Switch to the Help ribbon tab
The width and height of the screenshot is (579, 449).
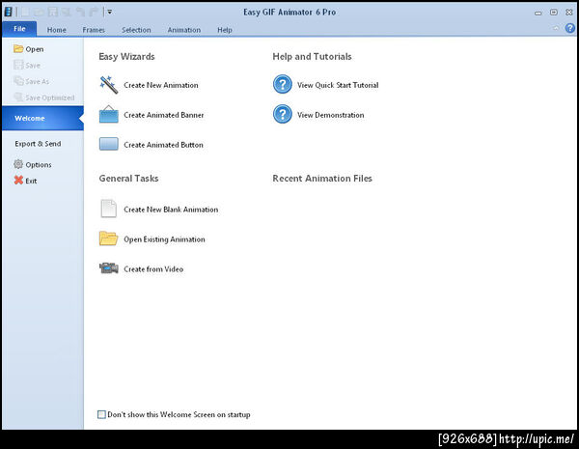[x=225, y=30]
